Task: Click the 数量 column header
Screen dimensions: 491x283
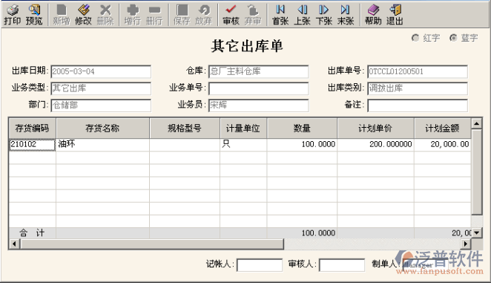Action: coord(302,128)
